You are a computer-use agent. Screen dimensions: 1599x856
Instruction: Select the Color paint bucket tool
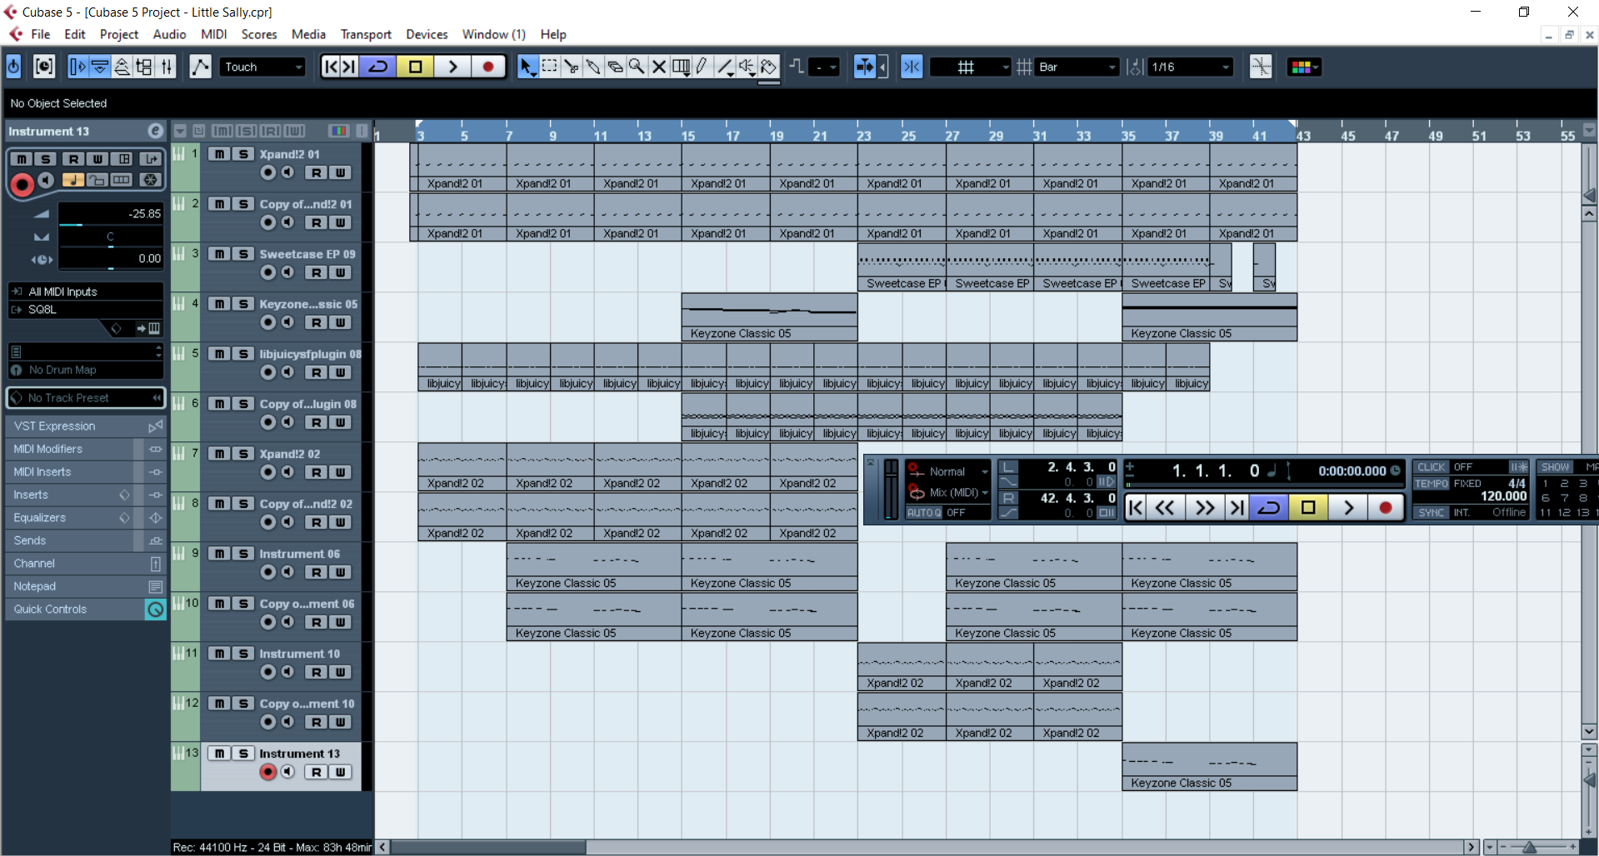pos(769,67)
